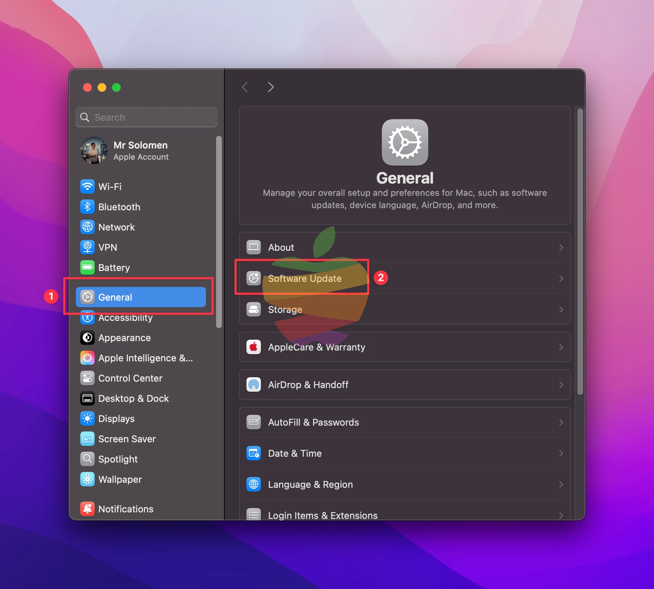The height and width of the screenshot is (589, 654).
Task: Click the Search field
Action: [x=146, y=117]
